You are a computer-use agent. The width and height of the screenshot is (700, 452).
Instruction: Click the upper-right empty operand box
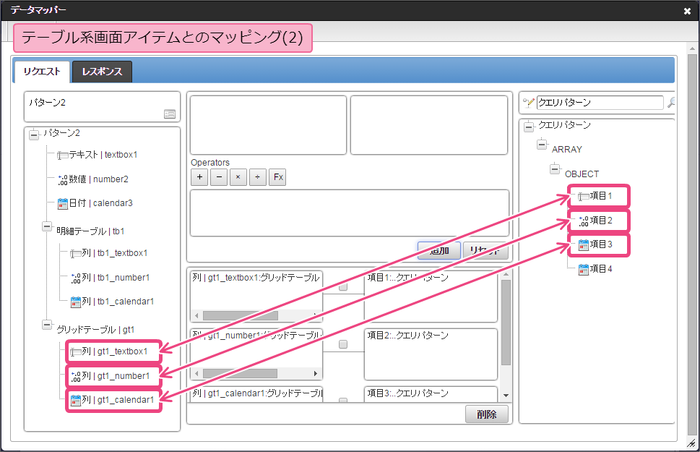[429, 125]
